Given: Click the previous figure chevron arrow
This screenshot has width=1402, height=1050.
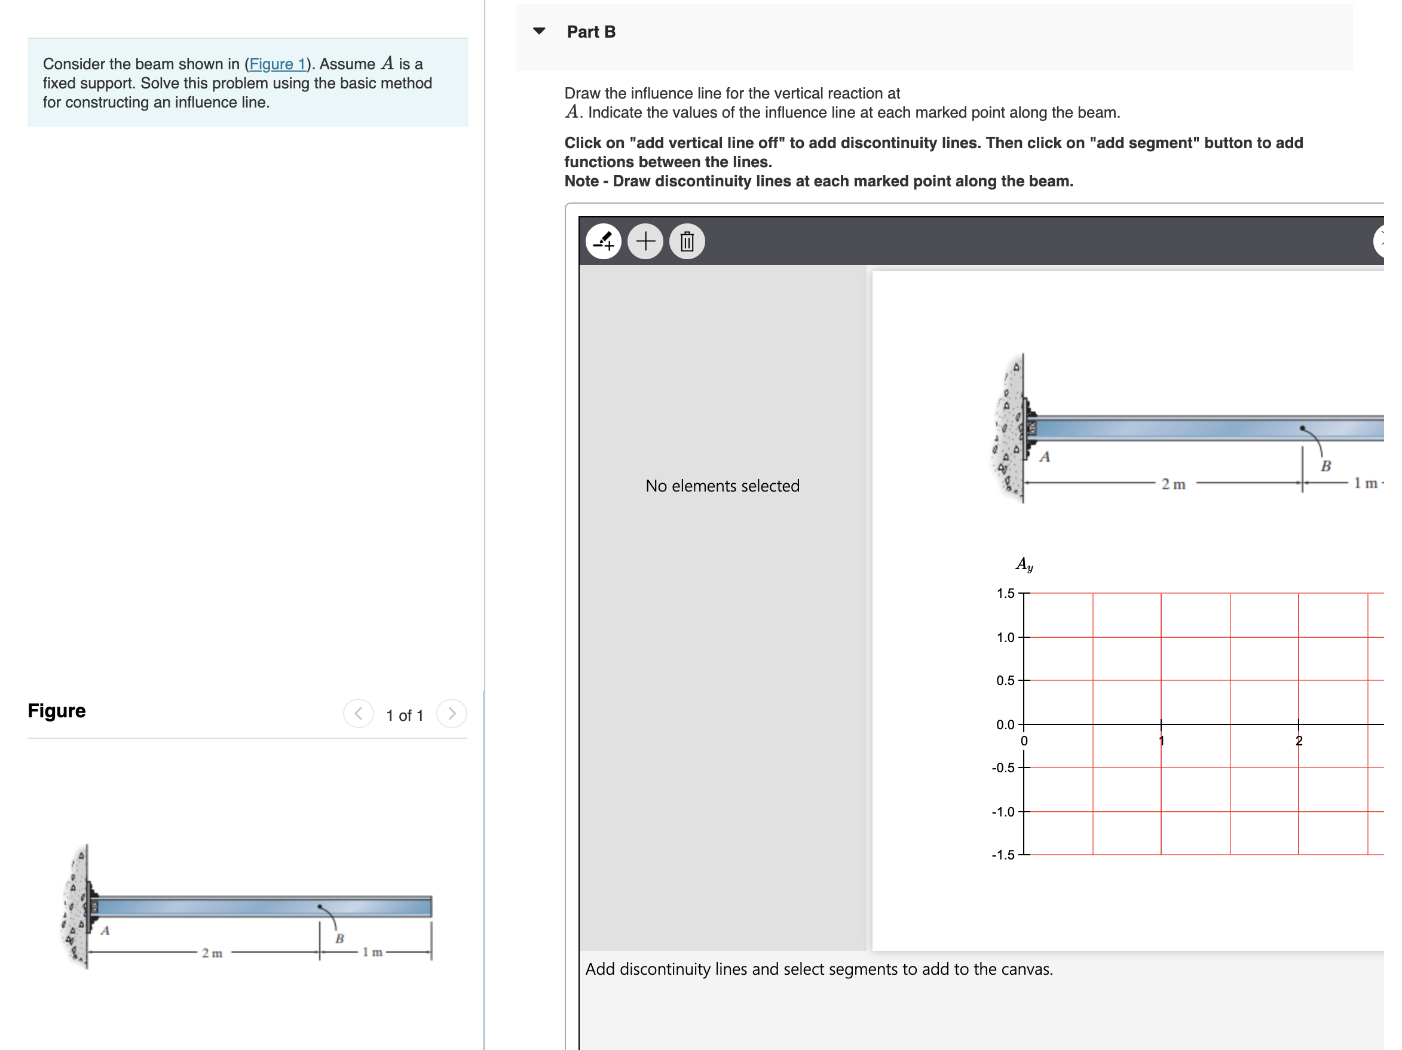Looking at the screenshot, I should point(358,714).
